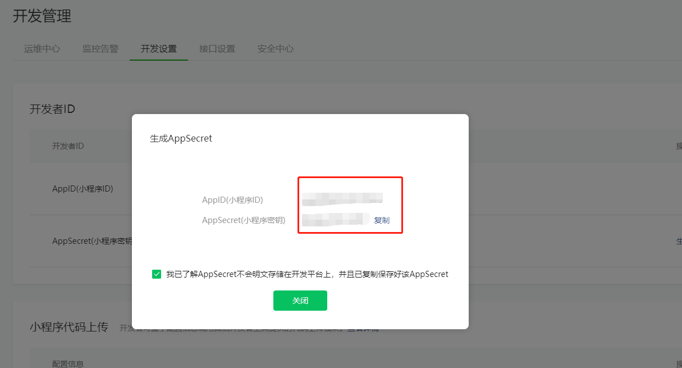
Task: Click the blurred AppID value in dialog
Action: coord(342,198)
